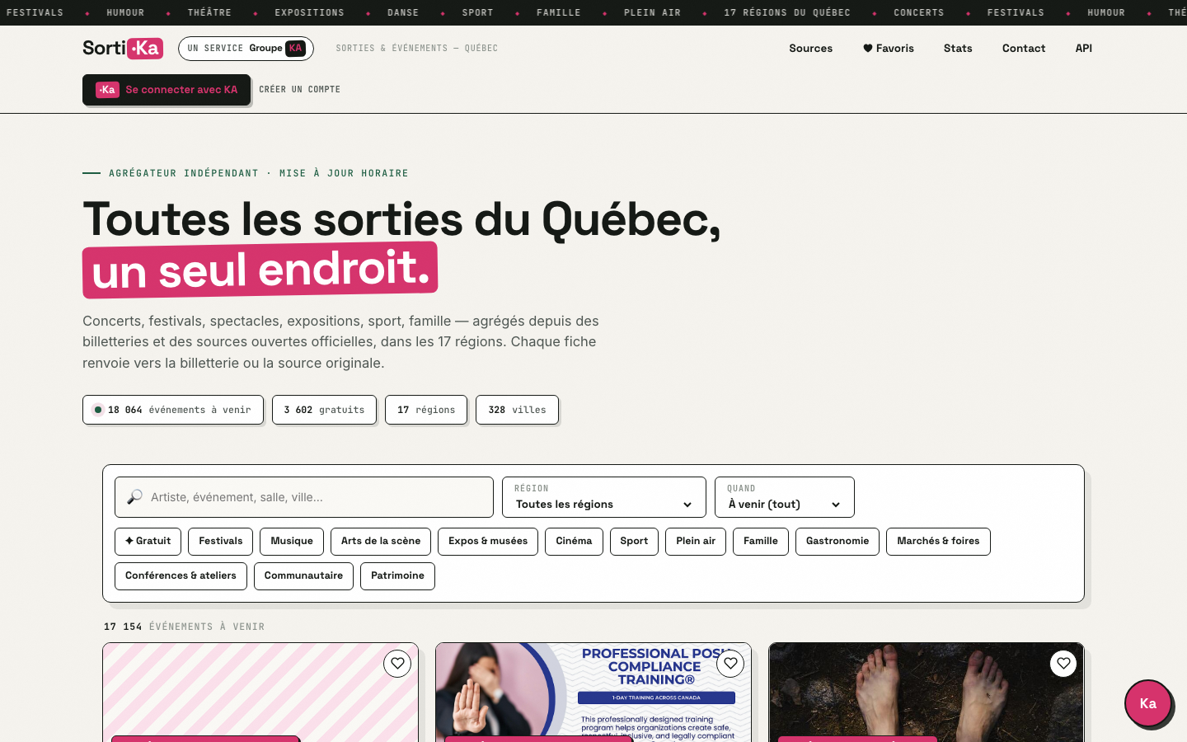Open the bare feet event thumbnail
The image size is (1187, 742).
pos(927,693)
